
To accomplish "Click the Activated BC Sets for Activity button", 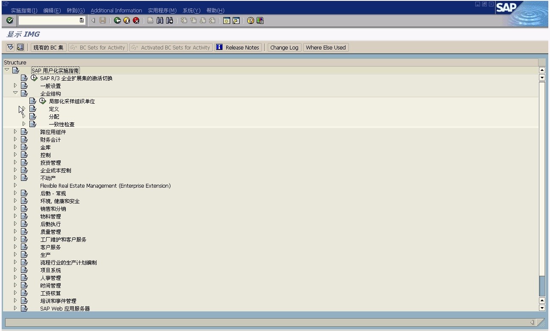I will point(171,47).
